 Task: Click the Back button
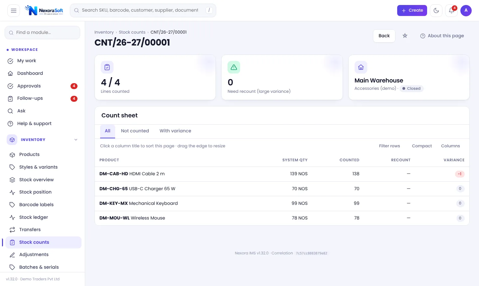384,36
